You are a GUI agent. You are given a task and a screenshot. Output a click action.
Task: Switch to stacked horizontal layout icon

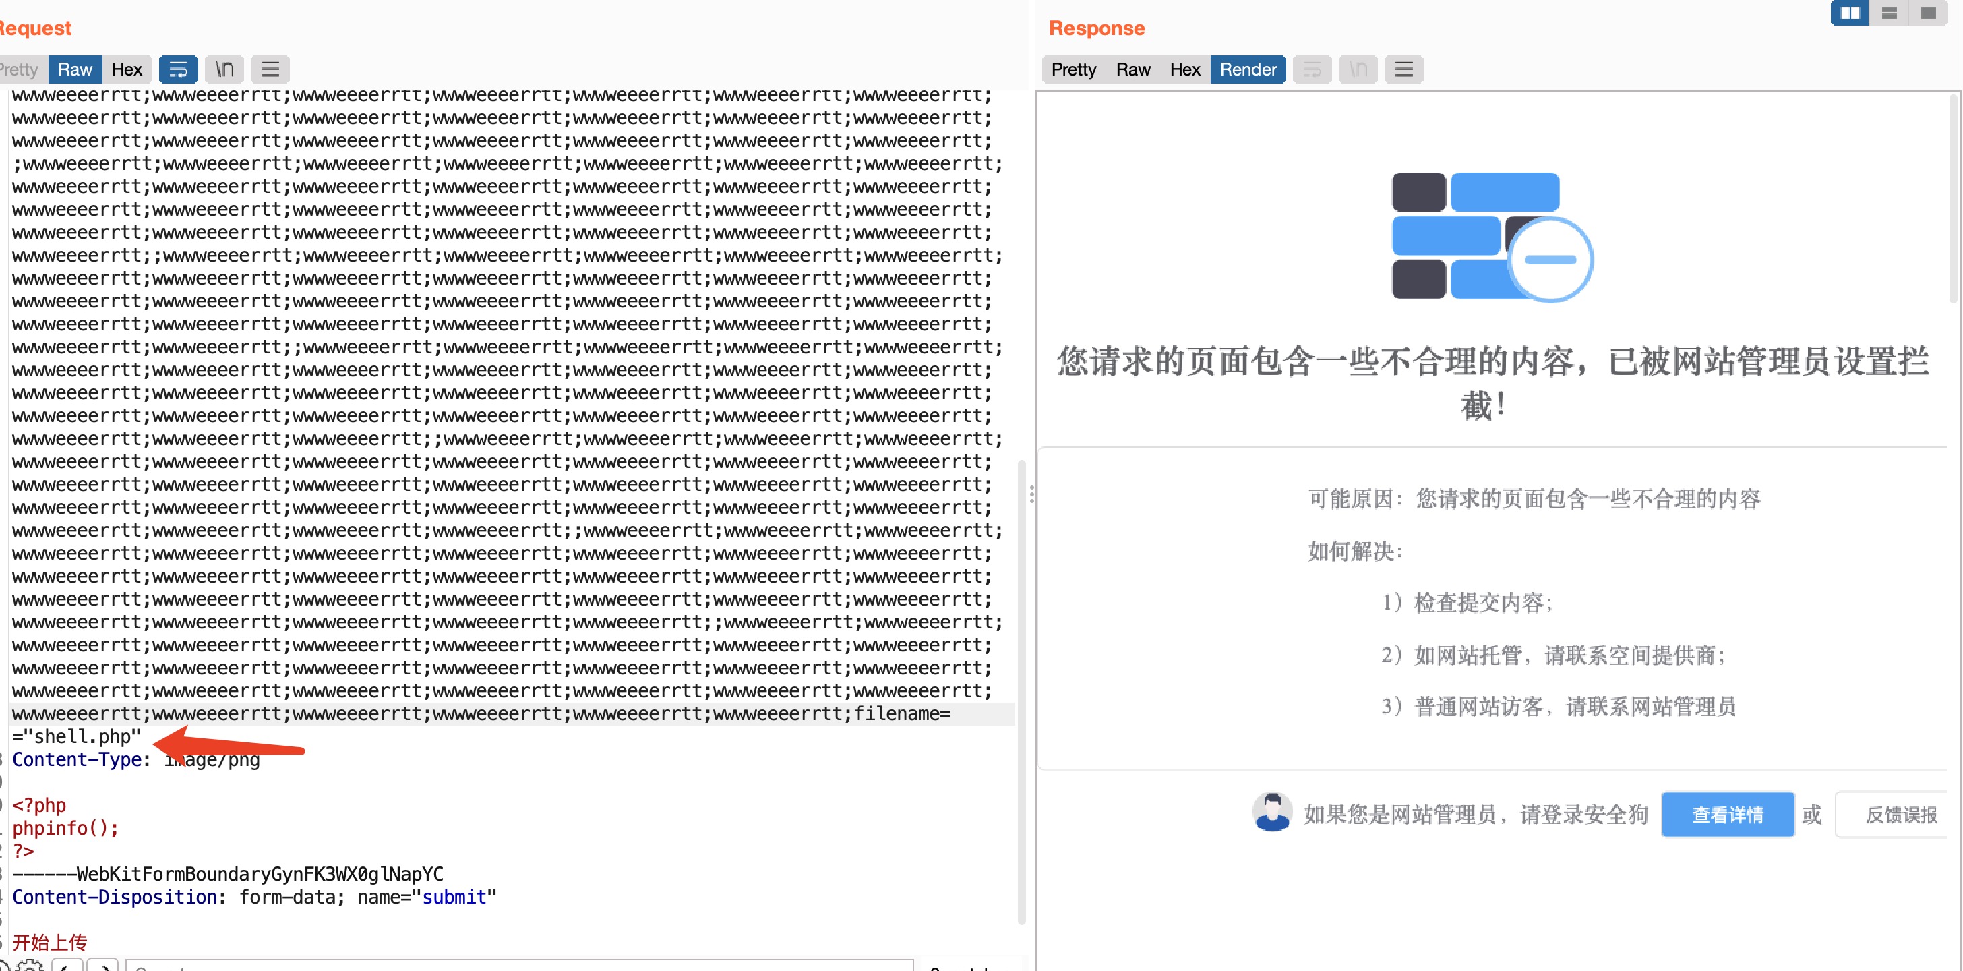[x=1889, y=13]
